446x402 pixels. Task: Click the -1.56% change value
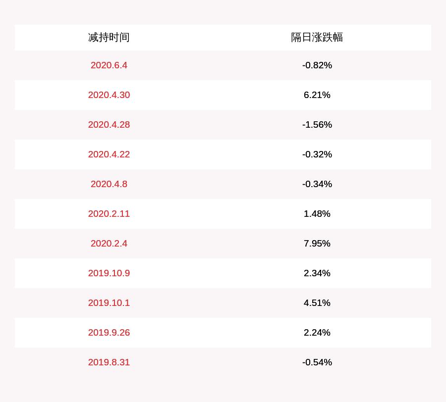[x=317, y=125]
